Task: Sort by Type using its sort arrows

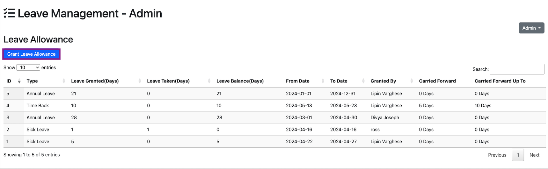Action: tap(64, 81)
